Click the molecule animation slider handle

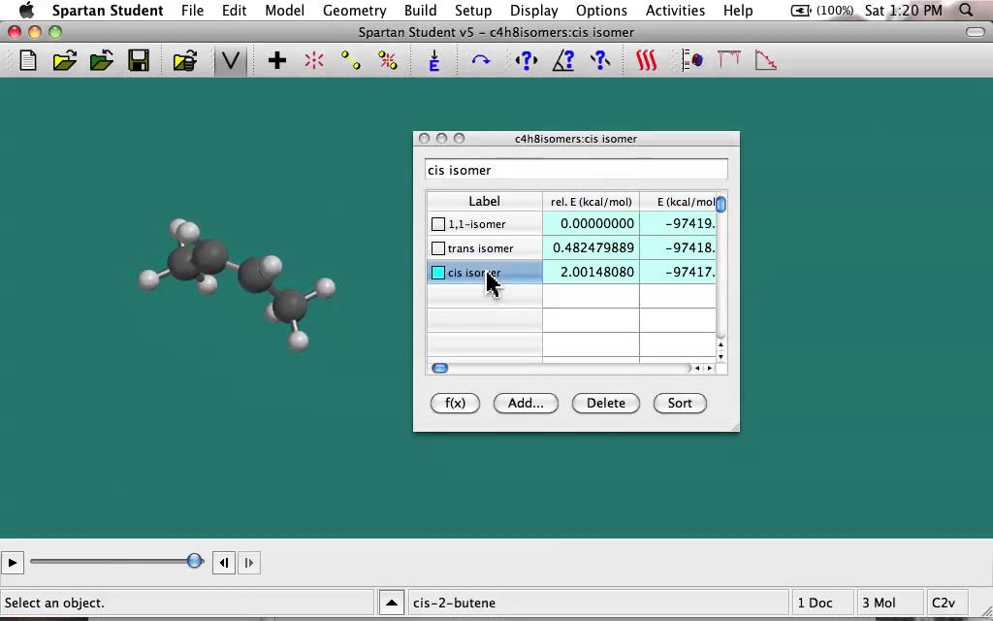[195, 561]
